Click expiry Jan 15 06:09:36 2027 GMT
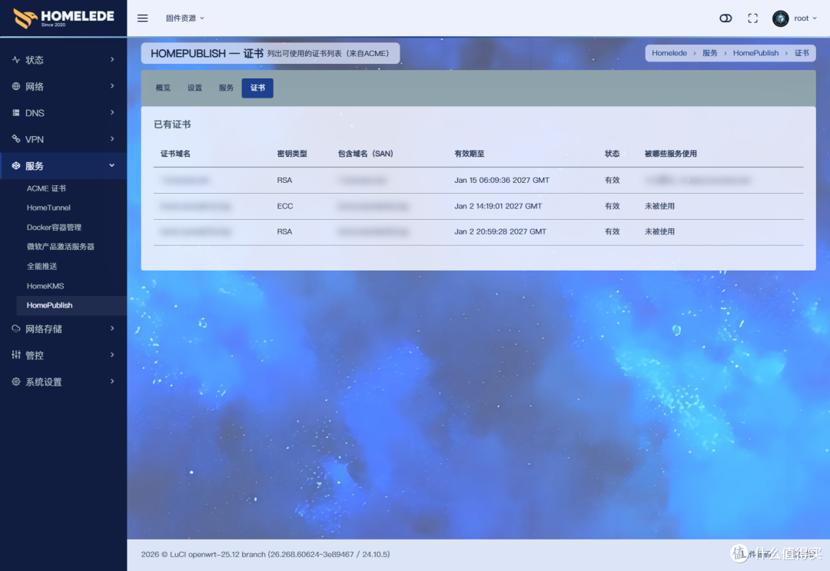The height and width of the screenshot is (571, 830). point(502,180)
